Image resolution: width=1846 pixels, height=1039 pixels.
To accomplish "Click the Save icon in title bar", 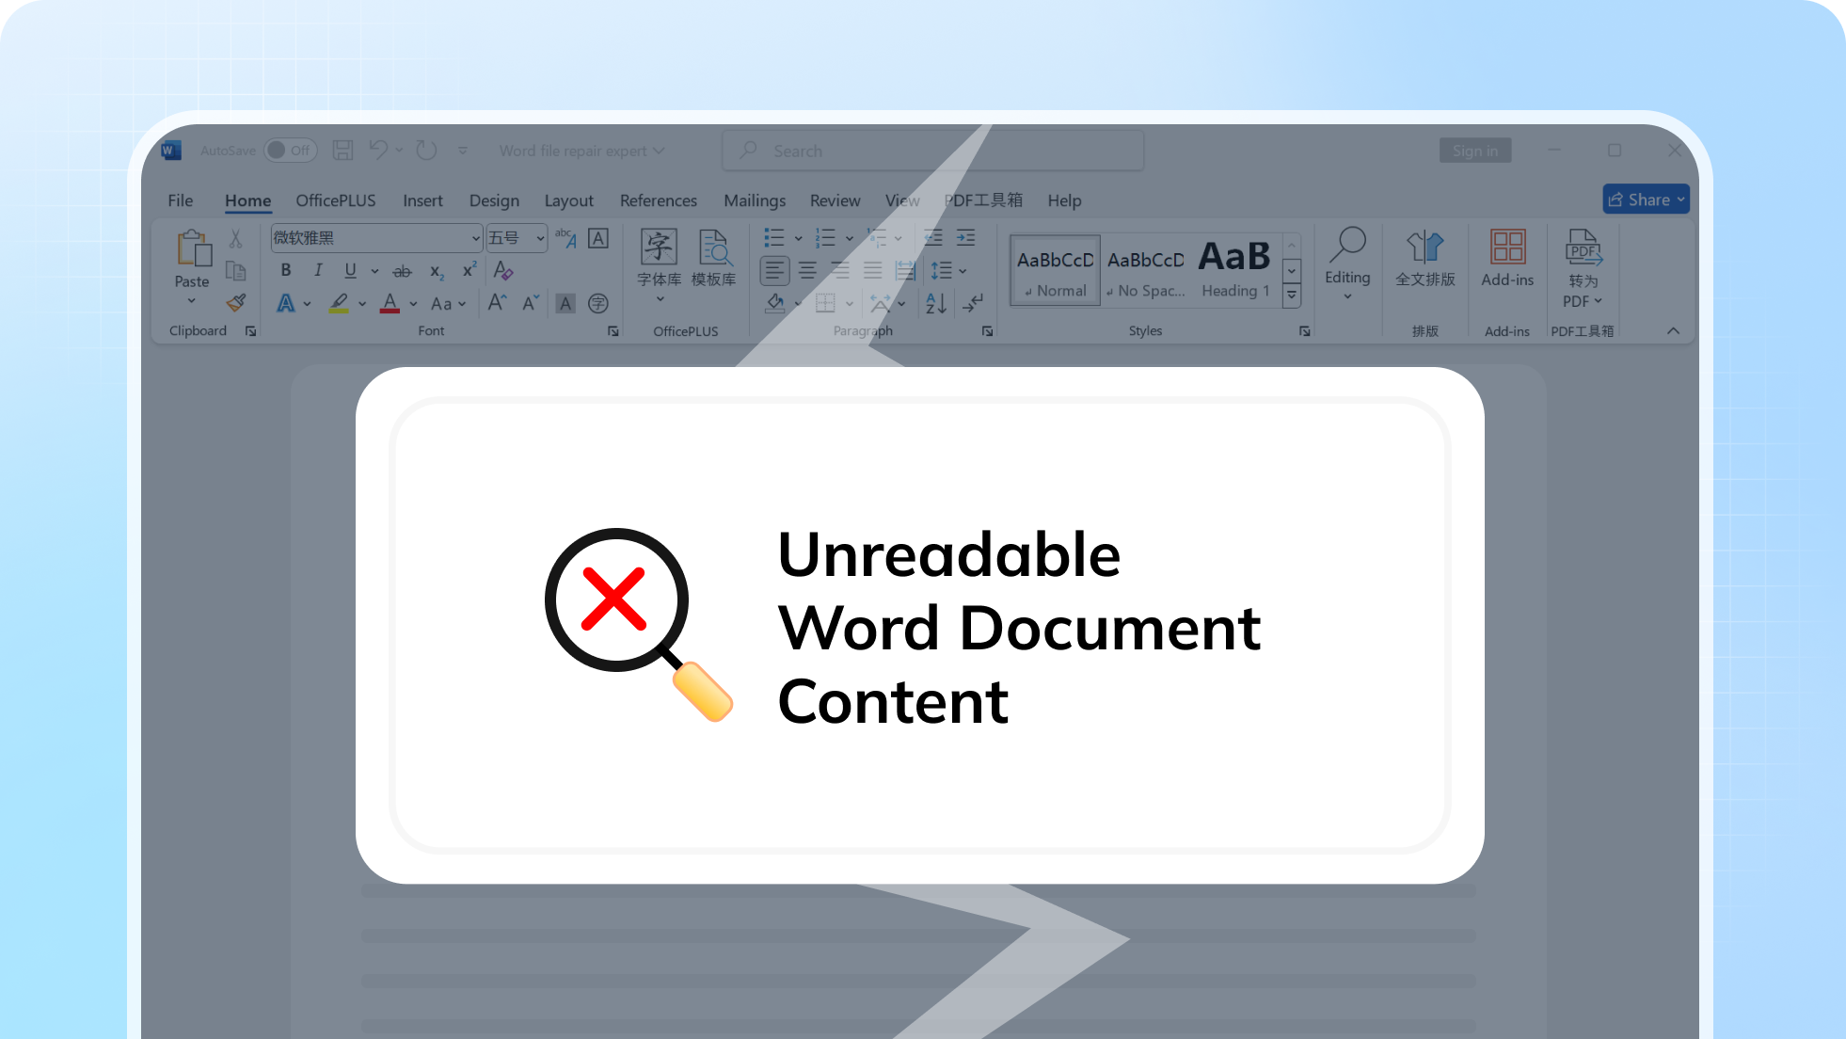I will click(343, 151).
